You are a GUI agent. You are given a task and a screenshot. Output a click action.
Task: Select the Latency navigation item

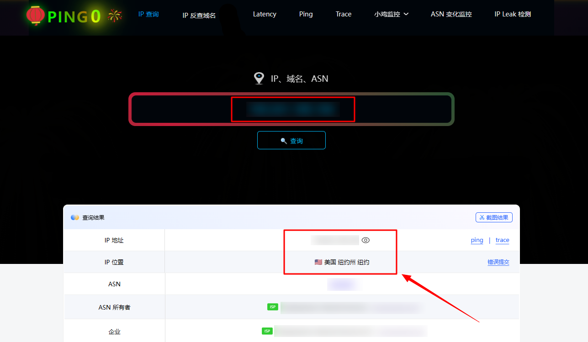click(265, 14)
